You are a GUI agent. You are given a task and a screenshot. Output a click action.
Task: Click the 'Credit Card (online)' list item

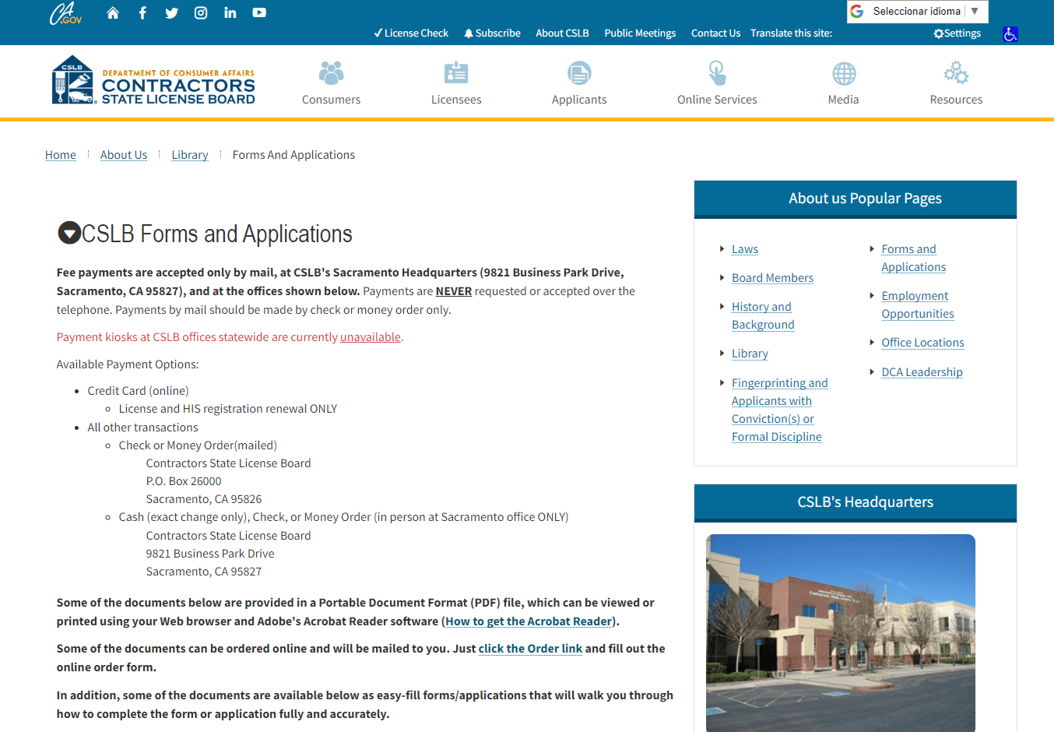pyautogui.click(x=139, y=391)
